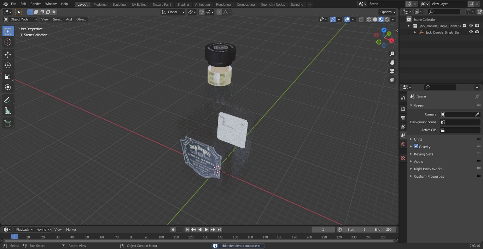483x249 pixels.
Task: Switch to the Shading workspace tab
Action: coord(183,4)
